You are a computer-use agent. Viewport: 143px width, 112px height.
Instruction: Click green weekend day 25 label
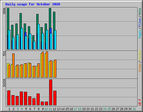pyautogui.click(x=109, y=109)
